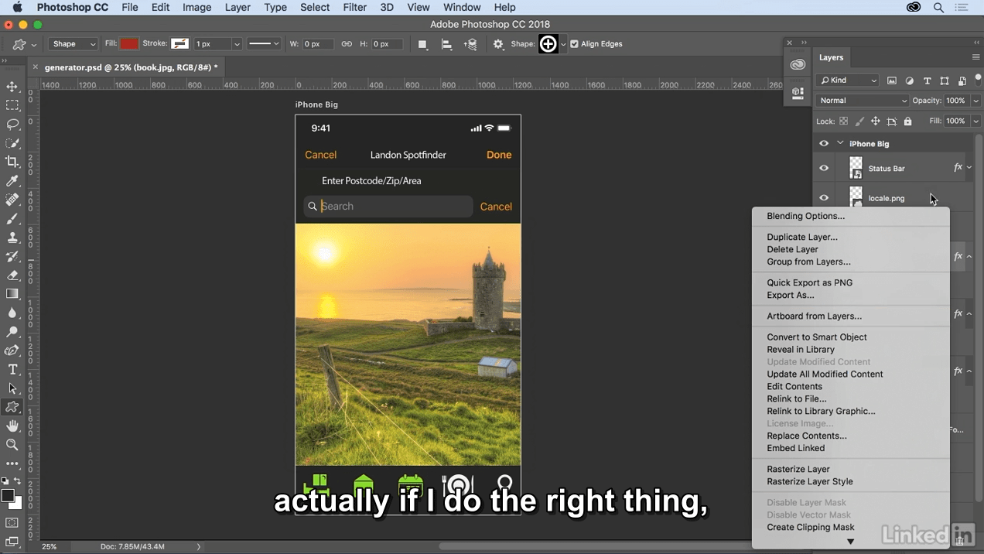The image size is (984, 554).
Task: Open the Normal blend mode dropdown
Action: coord(862,101)
